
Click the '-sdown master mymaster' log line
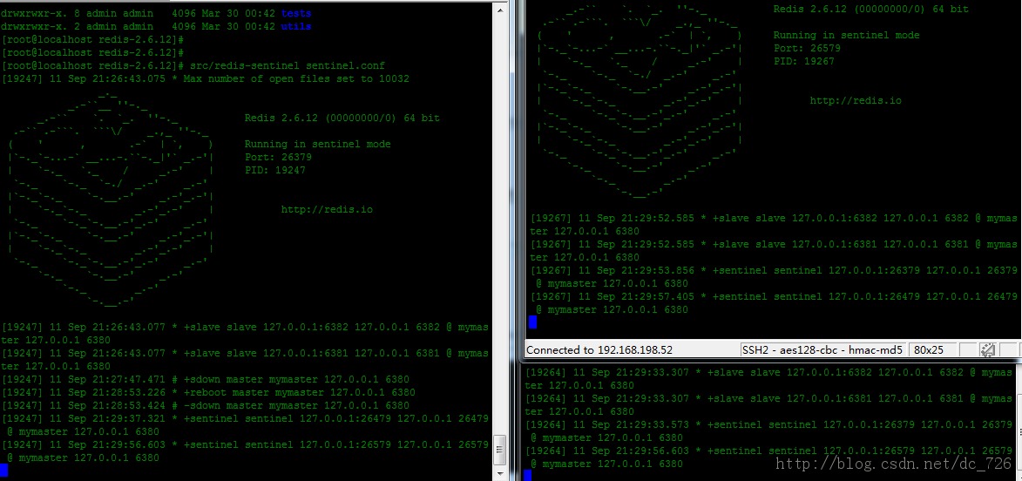(x=206, y=405)
